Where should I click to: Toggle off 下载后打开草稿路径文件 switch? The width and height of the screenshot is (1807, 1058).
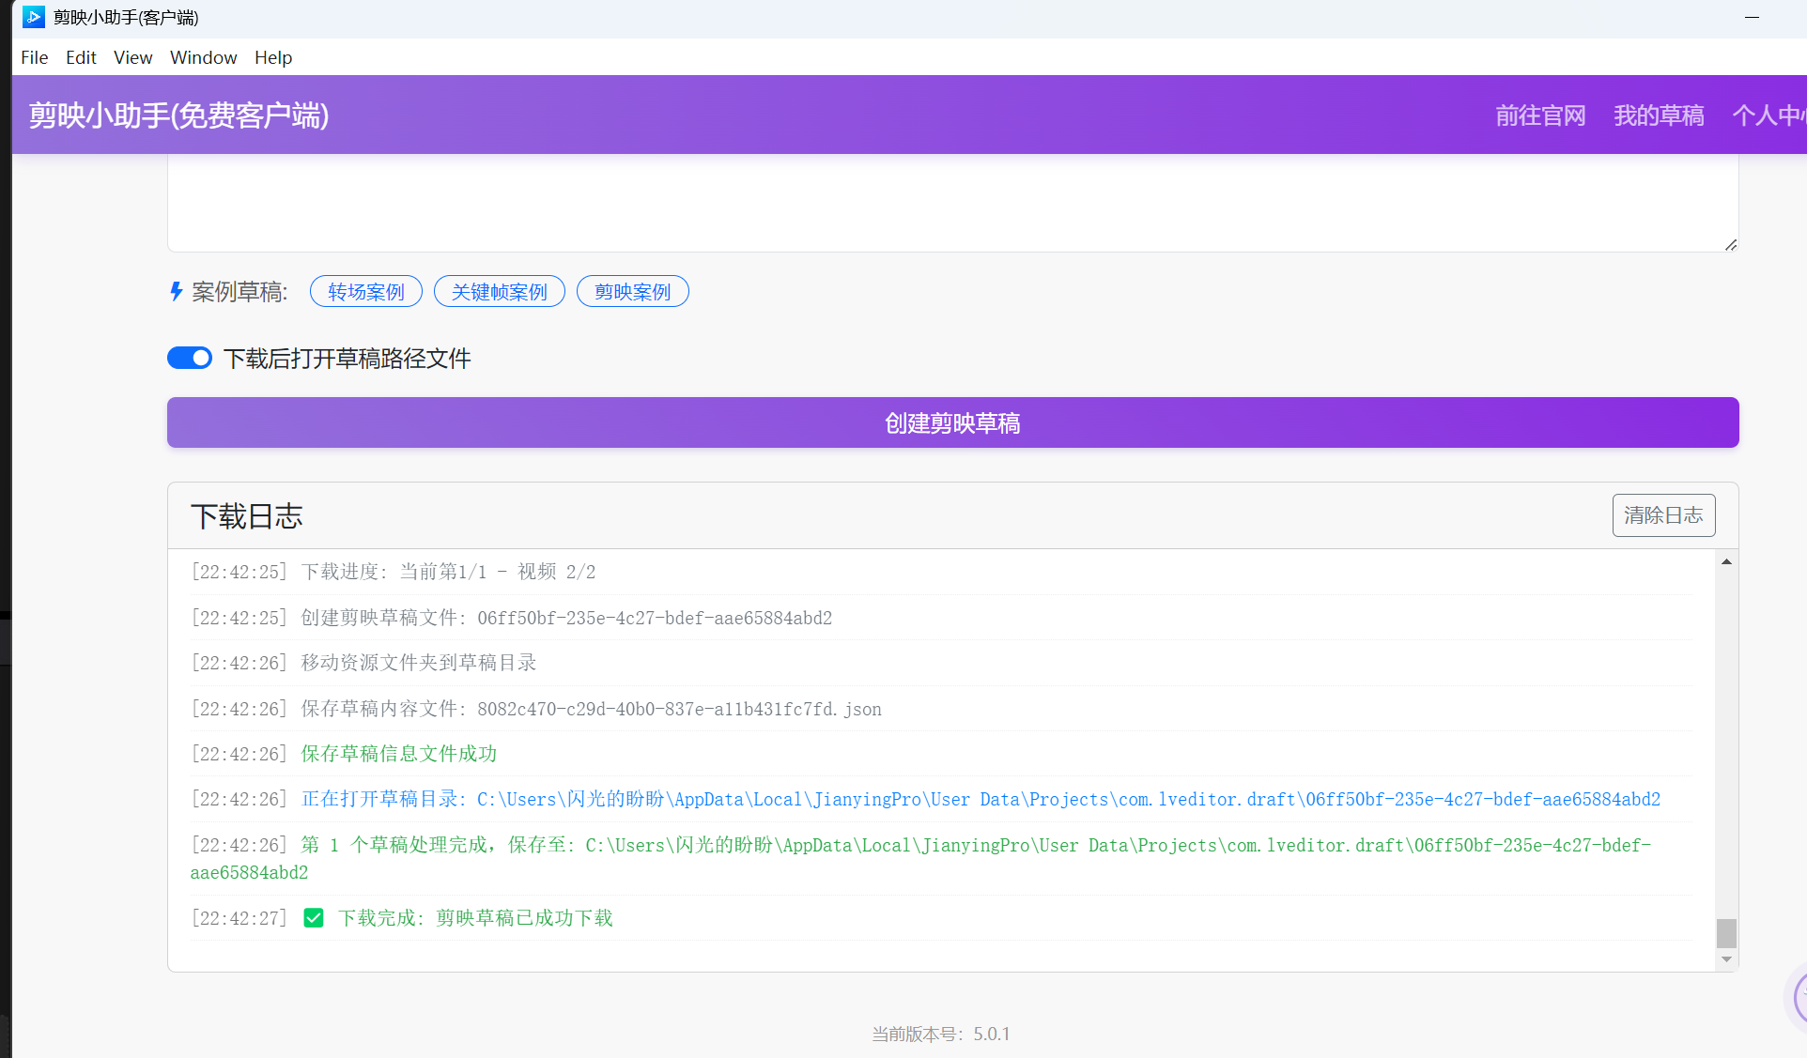pos(190,358)
